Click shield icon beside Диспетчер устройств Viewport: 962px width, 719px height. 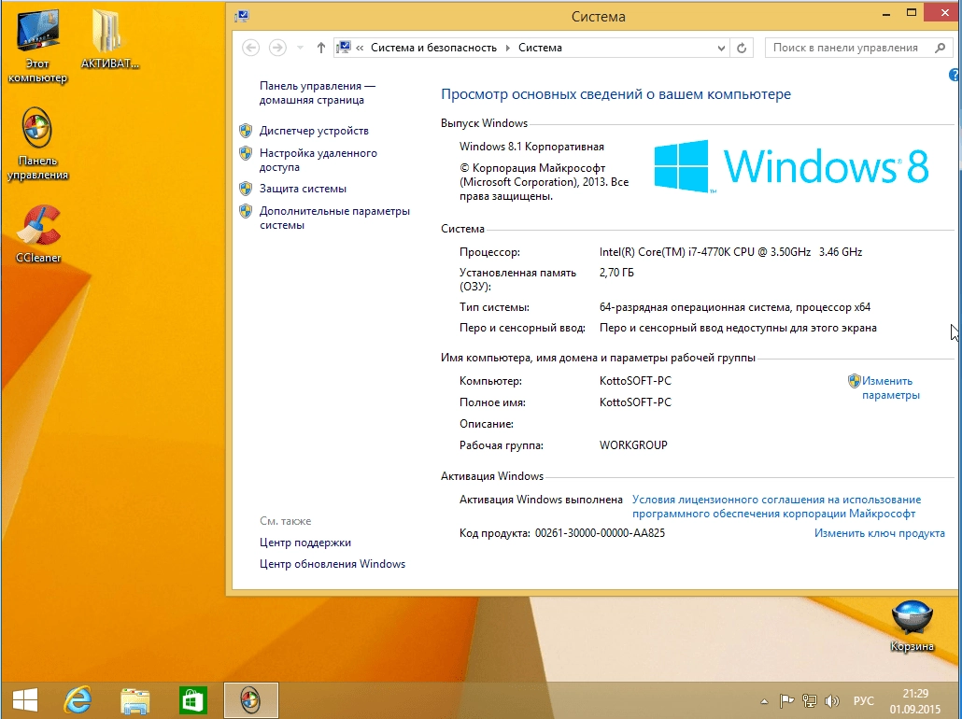(246, 130)
